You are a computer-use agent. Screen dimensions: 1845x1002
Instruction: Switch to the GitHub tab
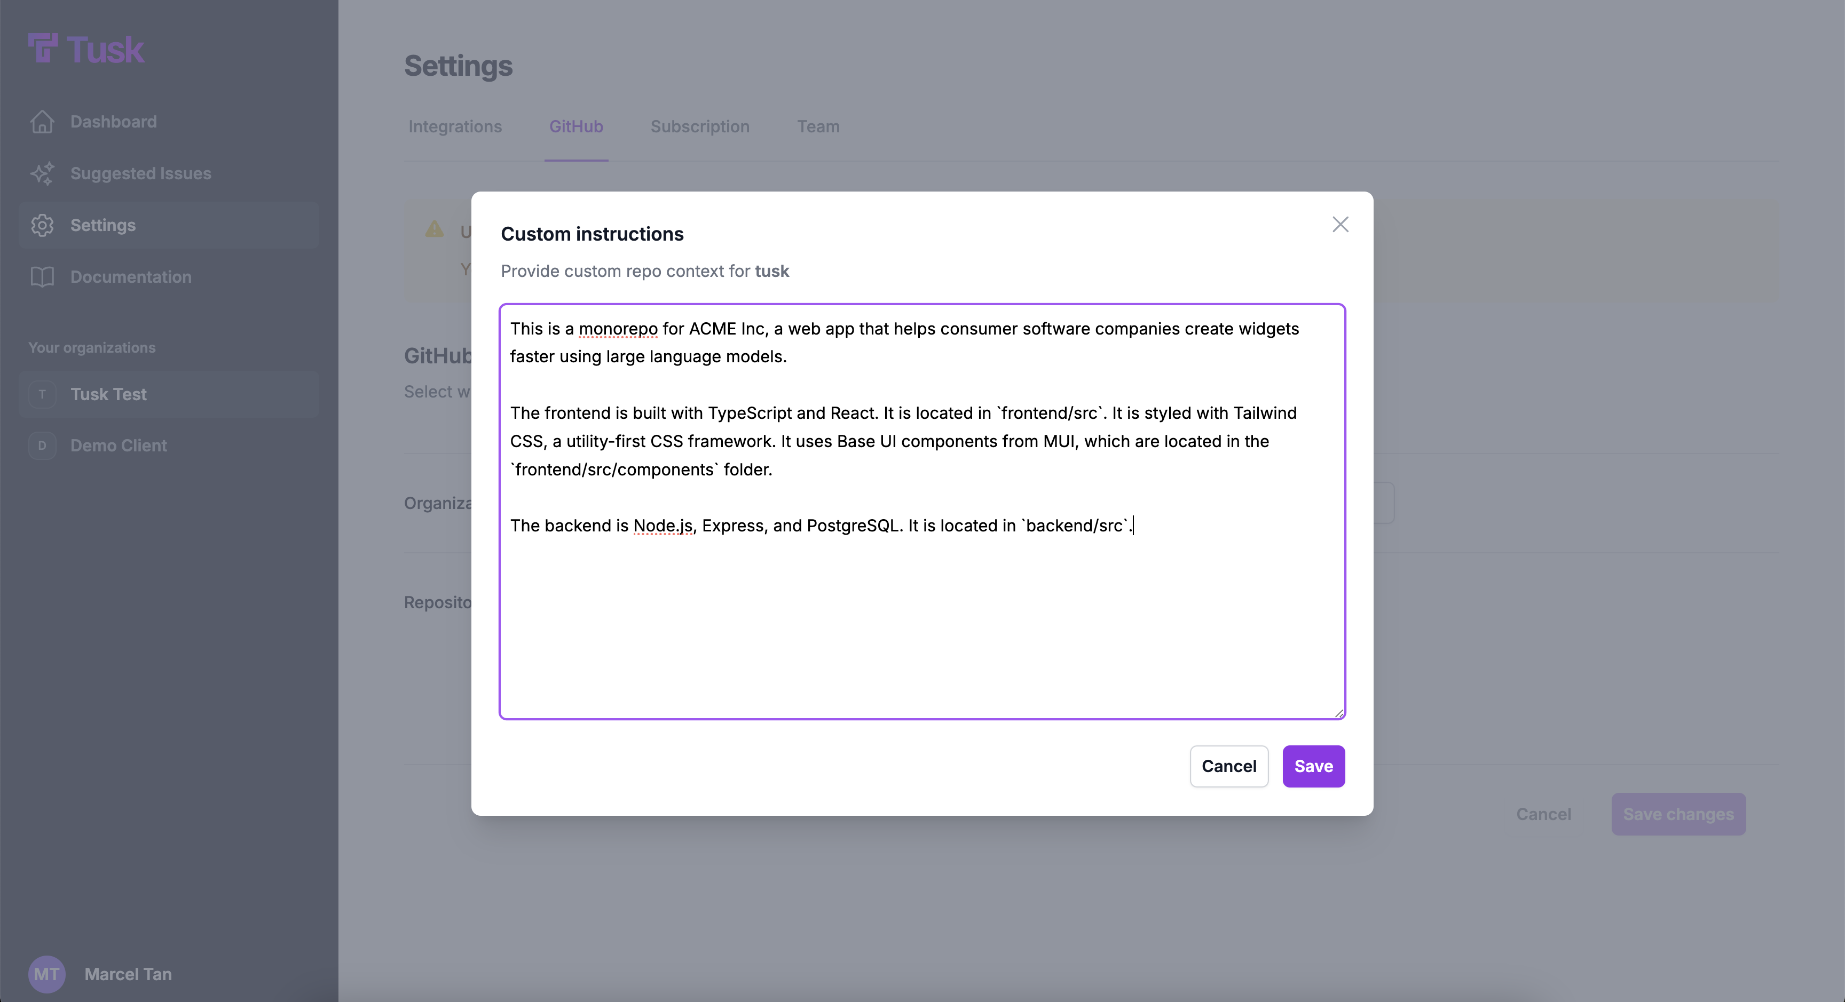click(x=576, y=126)
